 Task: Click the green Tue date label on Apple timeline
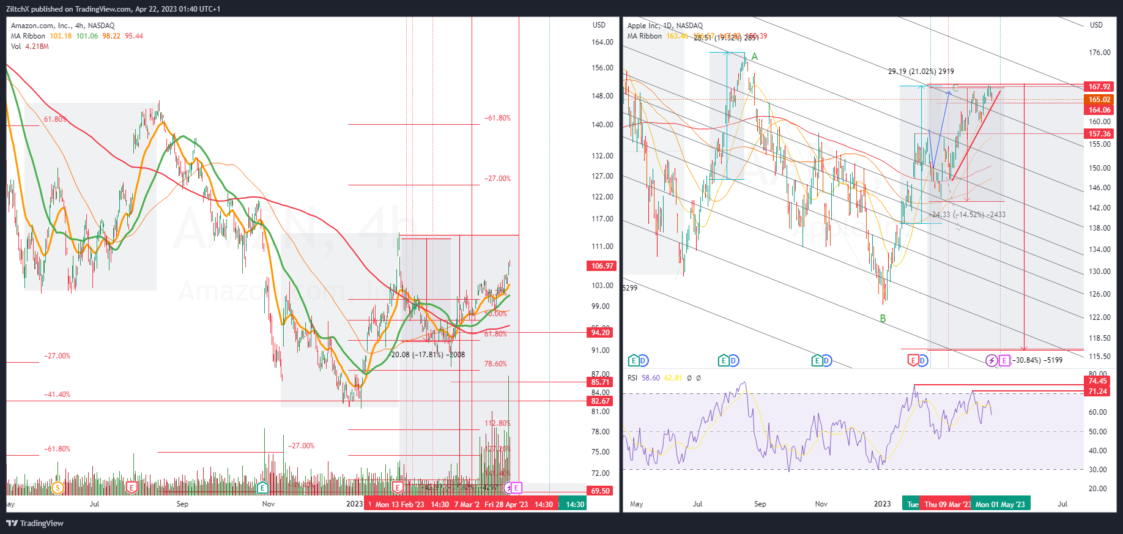[912, 505]
